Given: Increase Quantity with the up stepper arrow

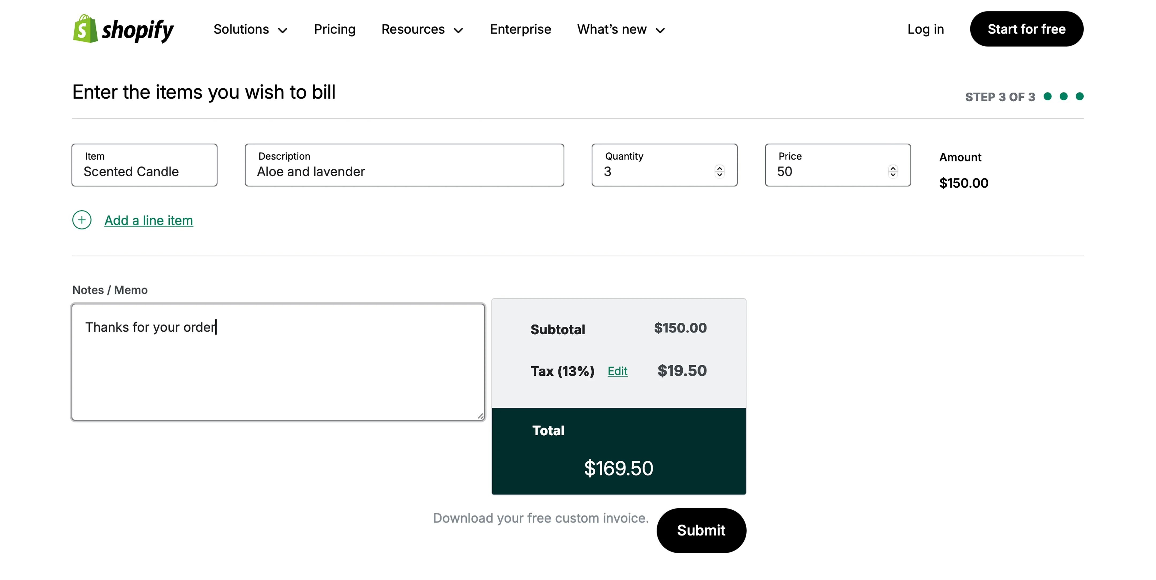Looking at the screenshot, I should (x=719, y=168).
